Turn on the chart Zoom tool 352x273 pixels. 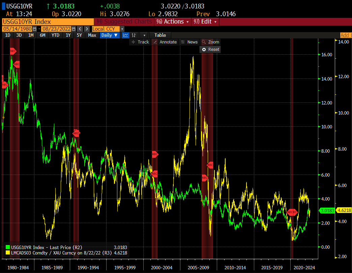210,42
